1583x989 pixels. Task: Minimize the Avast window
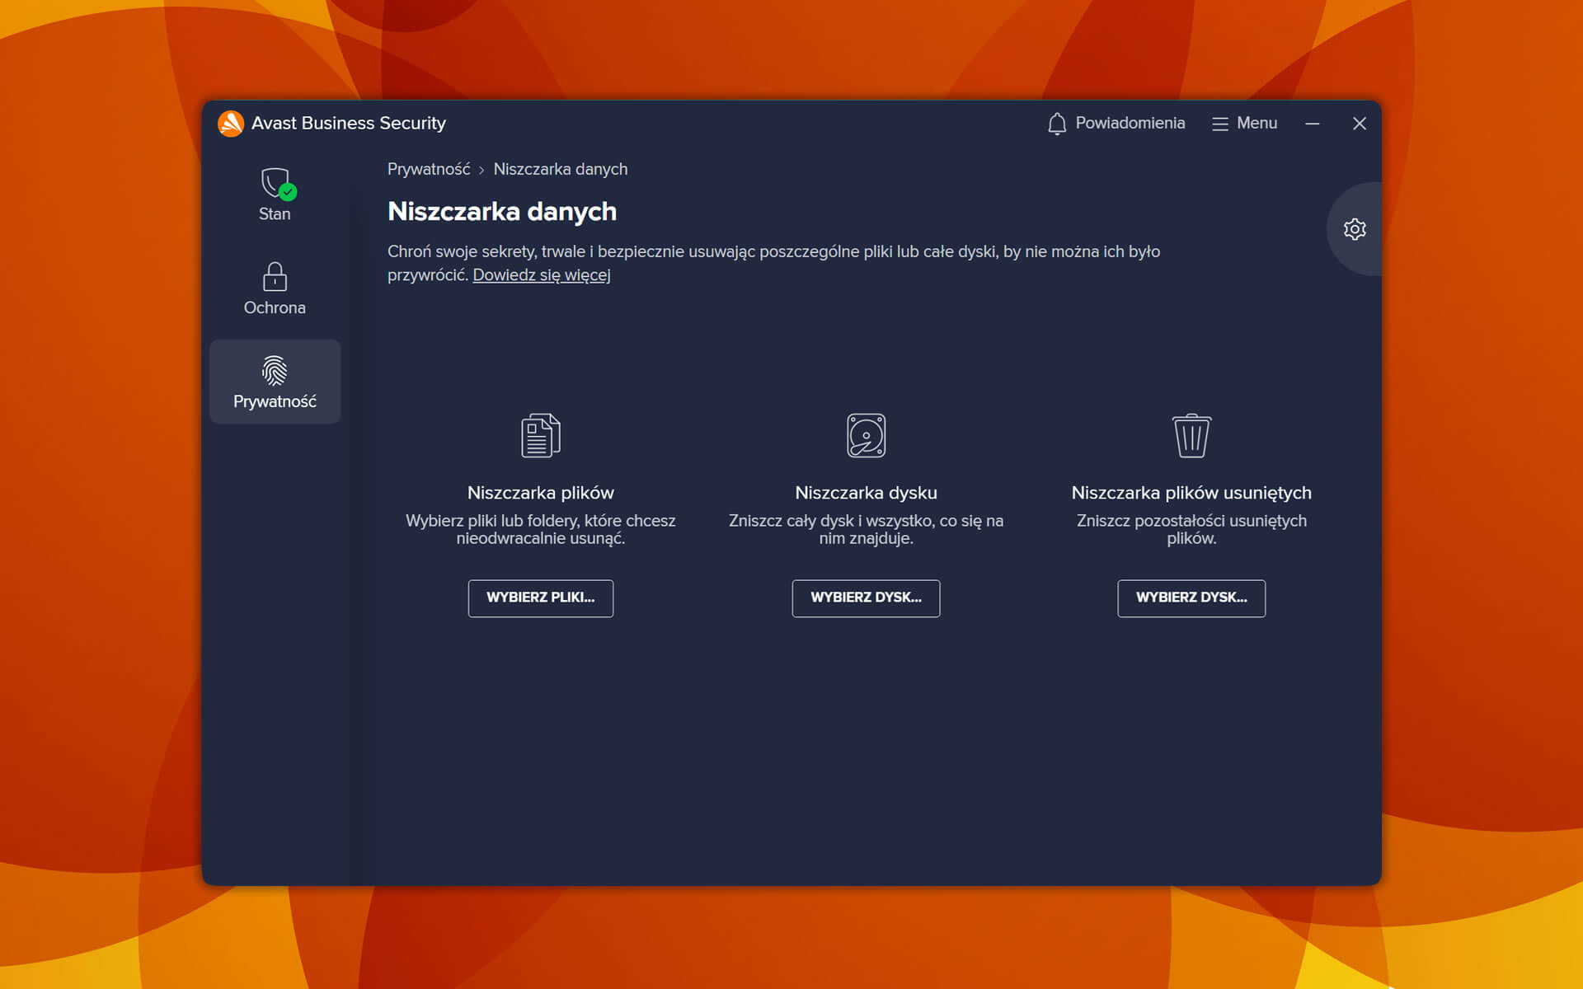tap(1313, 124)
